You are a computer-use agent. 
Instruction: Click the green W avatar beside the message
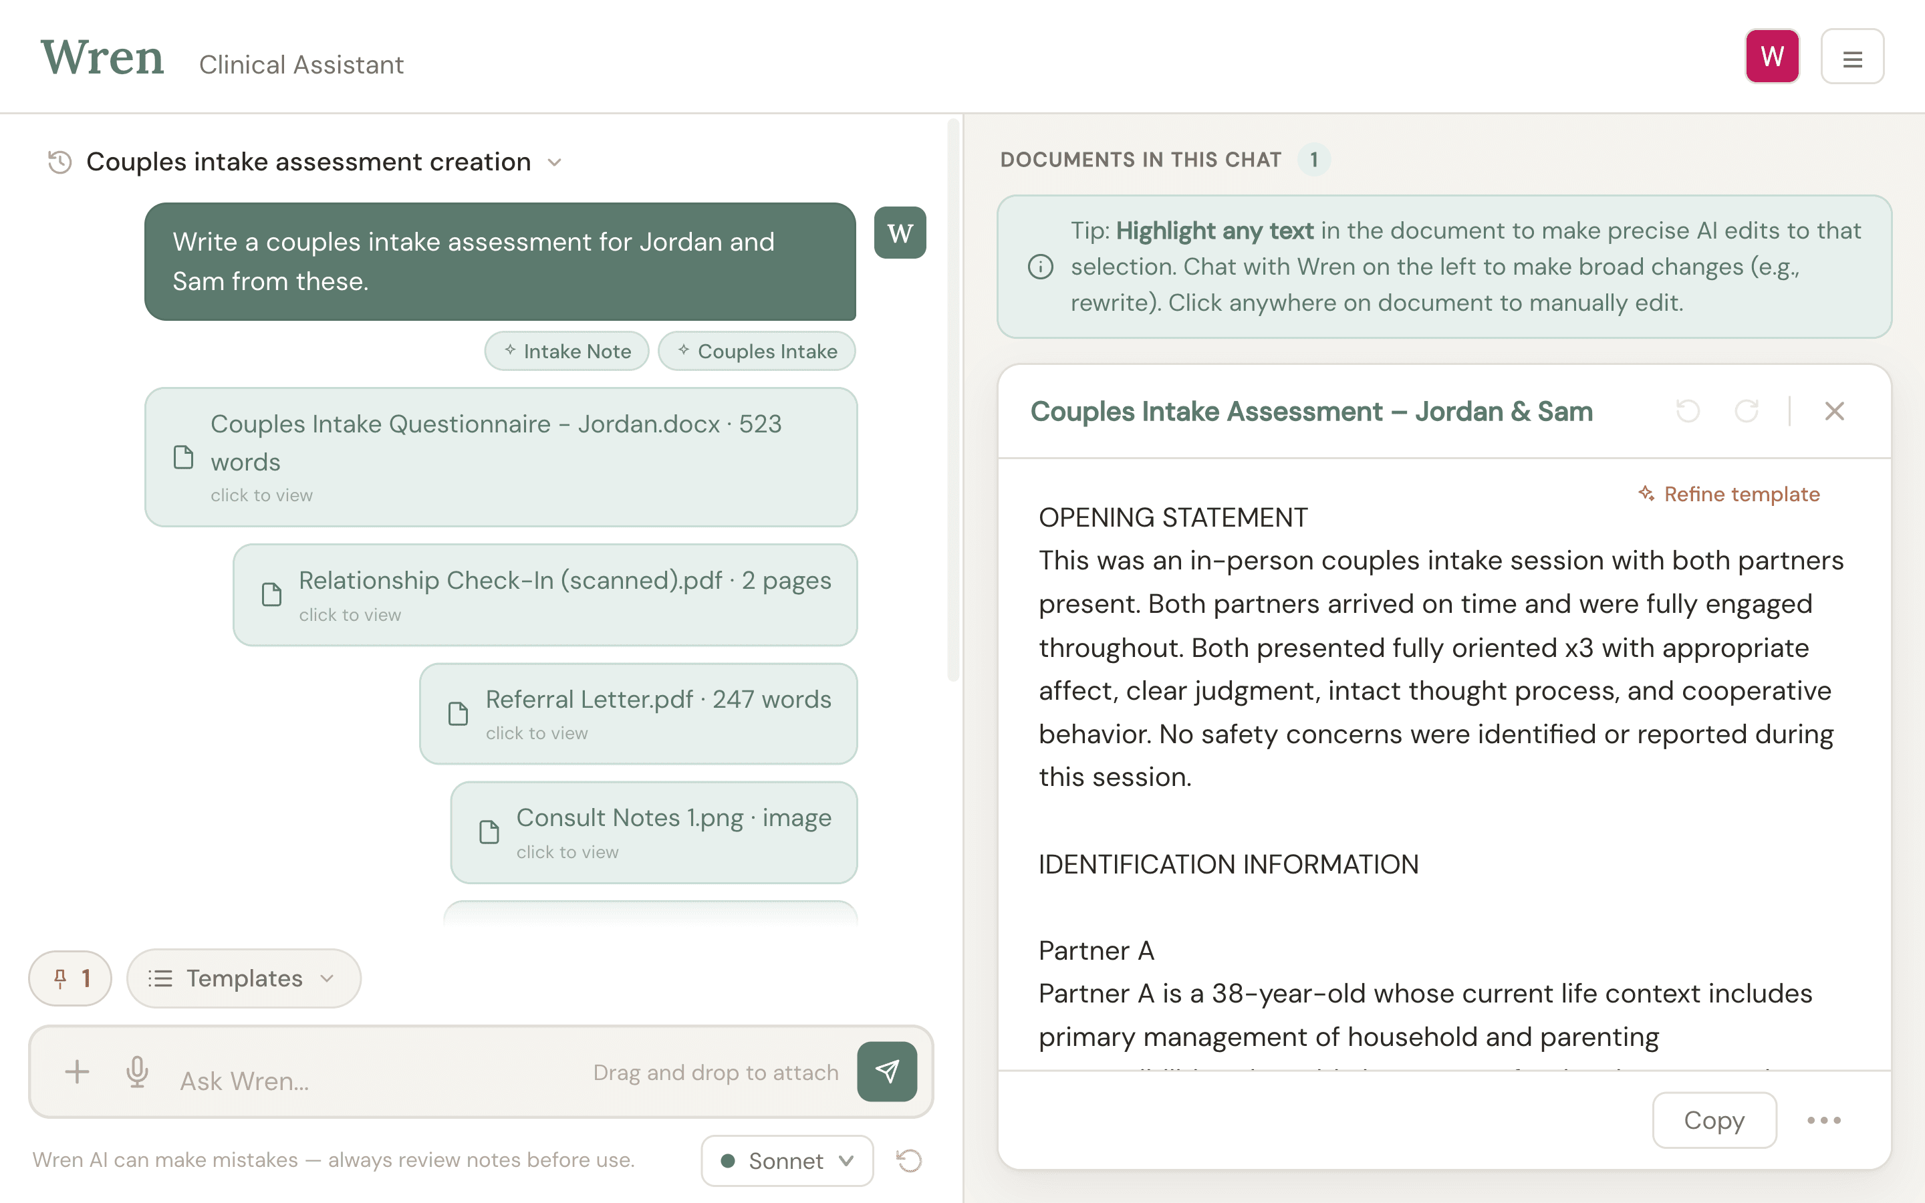click(900, 233)
